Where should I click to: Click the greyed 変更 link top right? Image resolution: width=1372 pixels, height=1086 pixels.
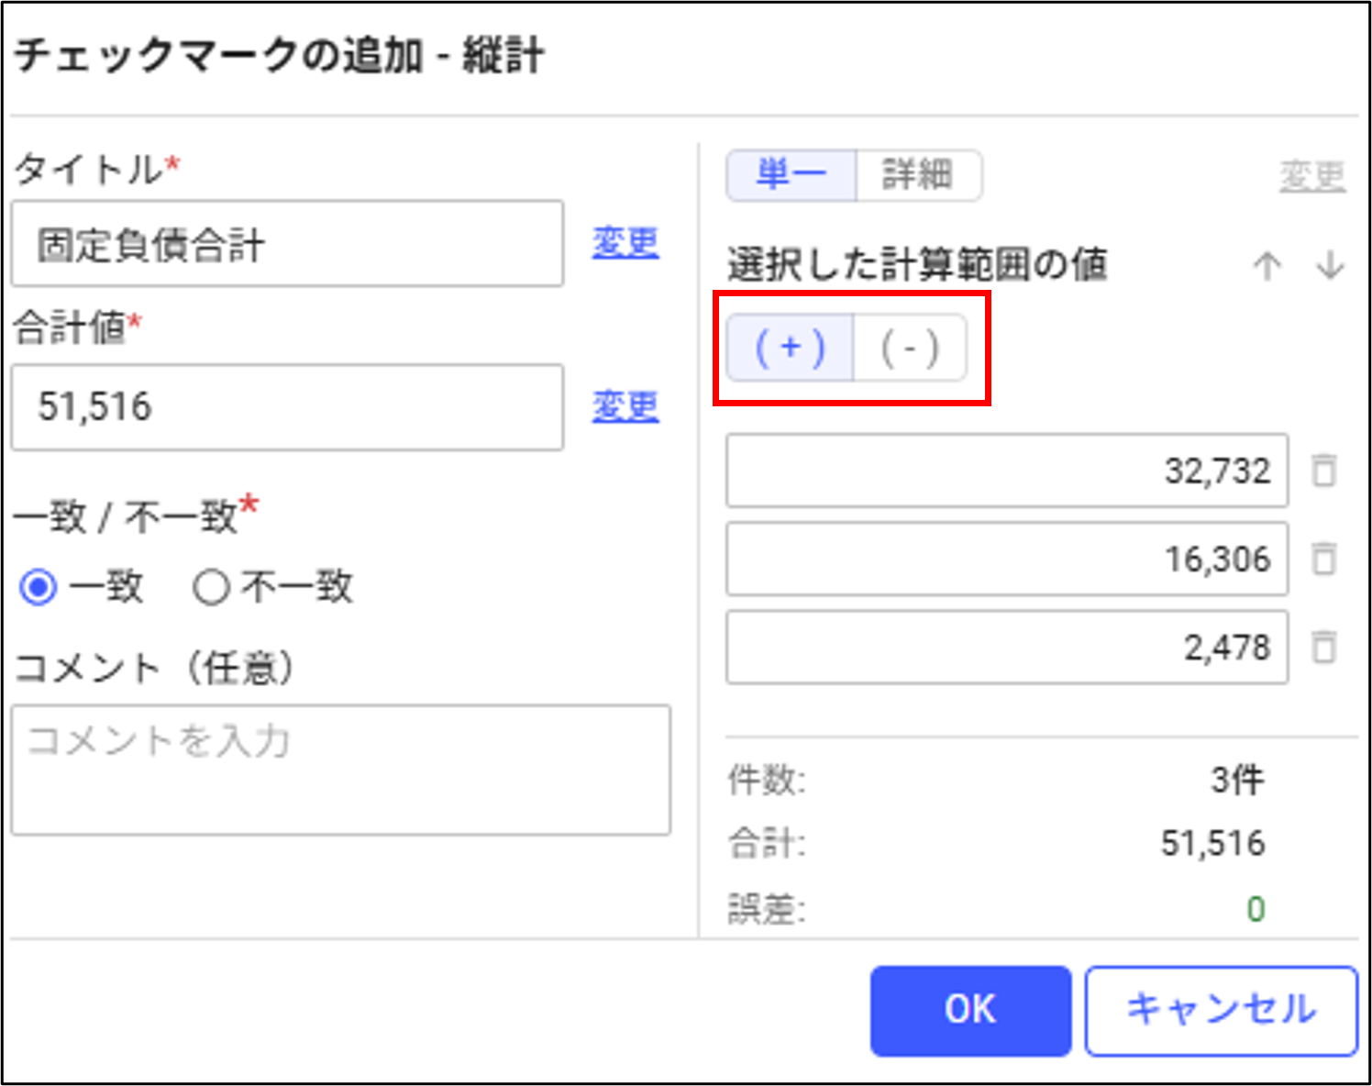tap(1312, 175)
